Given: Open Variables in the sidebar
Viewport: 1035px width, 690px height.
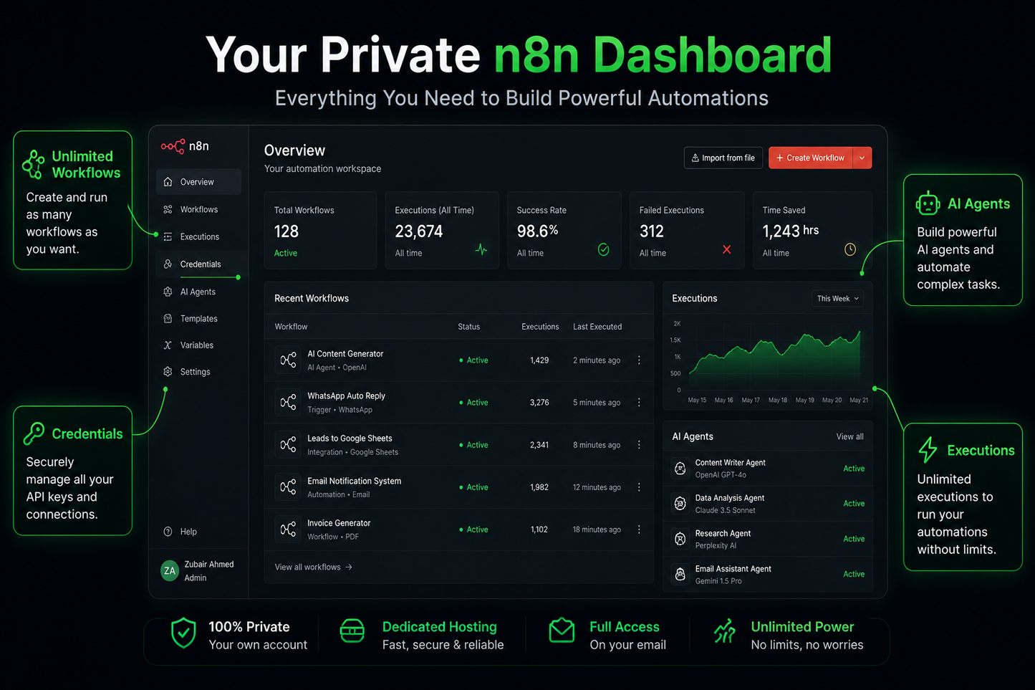Looking at the screenshot, I should pyautogui.click(x=198, y=345).
